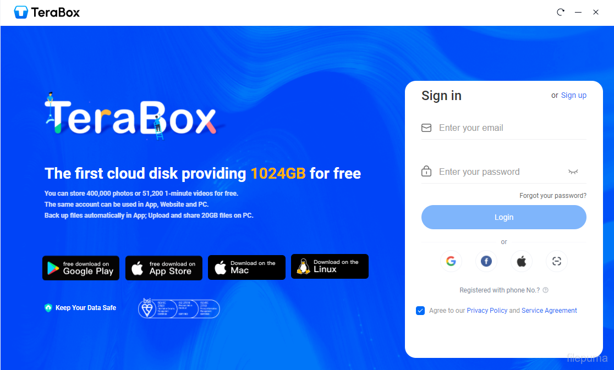Open the Sign up link

click(574, 95)
